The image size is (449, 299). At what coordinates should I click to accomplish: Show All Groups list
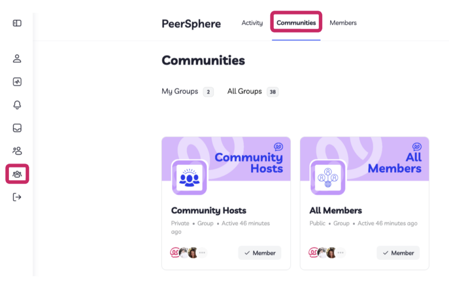[x=253, y=91]
